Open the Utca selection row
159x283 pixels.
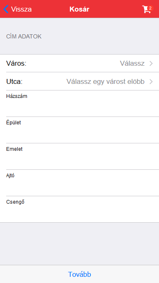(79, 81)
